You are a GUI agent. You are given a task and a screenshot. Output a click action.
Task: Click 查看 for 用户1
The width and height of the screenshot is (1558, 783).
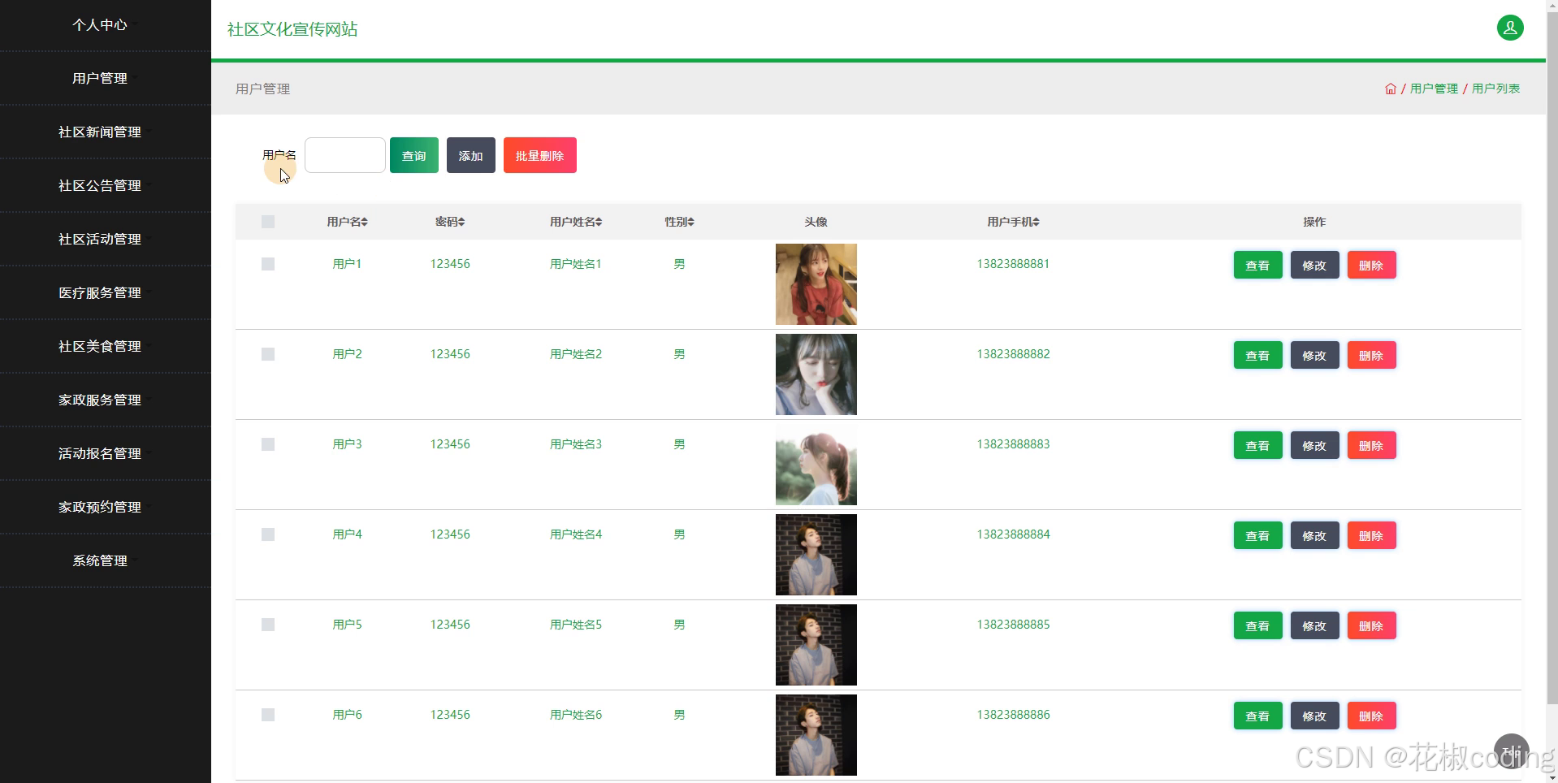pyautogui.click(x=1257, y=265)
